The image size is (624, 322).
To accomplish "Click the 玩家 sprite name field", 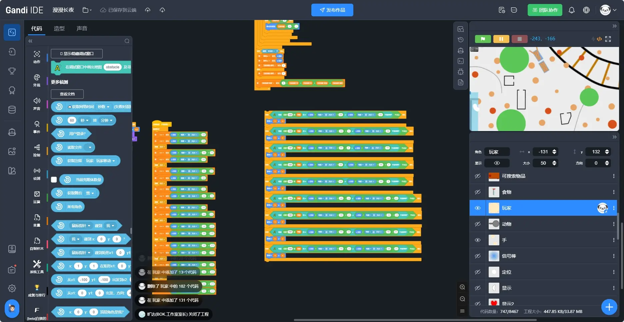I will [497, 152].
